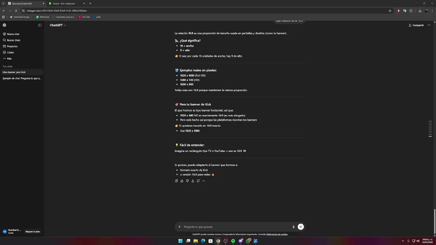This screenshot has height=245, width=436.
Task: Open the translate extension icon
Action: coord(405,11)
